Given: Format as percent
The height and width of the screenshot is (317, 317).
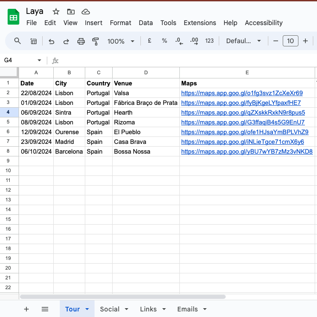Looking at the screenshot, I should (165, 41).
